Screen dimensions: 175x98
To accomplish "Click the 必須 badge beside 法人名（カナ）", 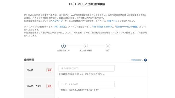I will click(49, 86).
